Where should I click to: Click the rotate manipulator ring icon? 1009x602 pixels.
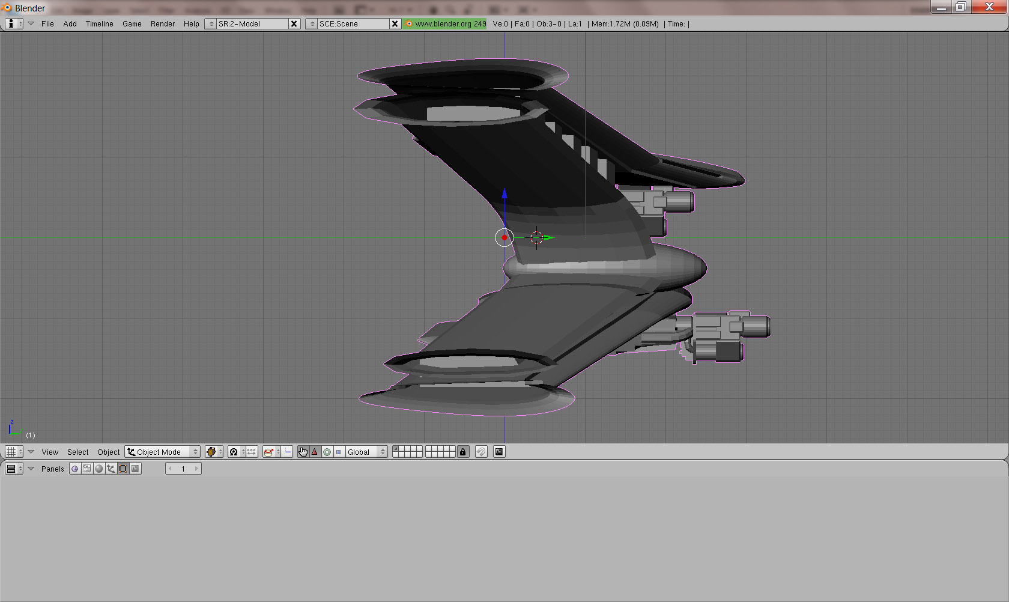coord(327,452)
